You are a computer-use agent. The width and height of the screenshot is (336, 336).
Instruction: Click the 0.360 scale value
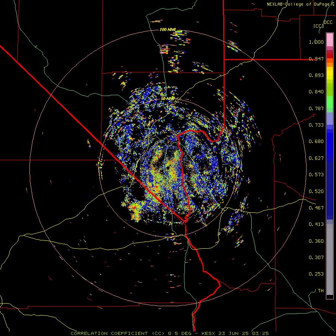[316, 241]
